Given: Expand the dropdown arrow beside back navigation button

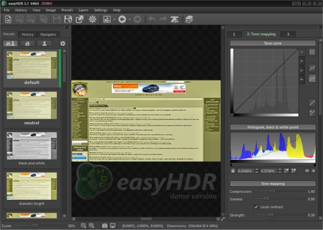Looking at the screenshot, I should pos(129,19).
